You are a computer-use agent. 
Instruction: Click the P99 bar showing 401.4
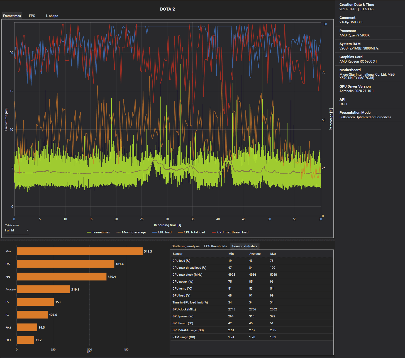tap(65, 264)
